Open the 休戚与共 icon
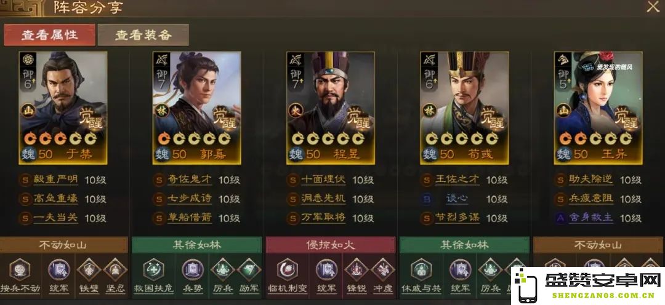665x305 pixels. 421,270
